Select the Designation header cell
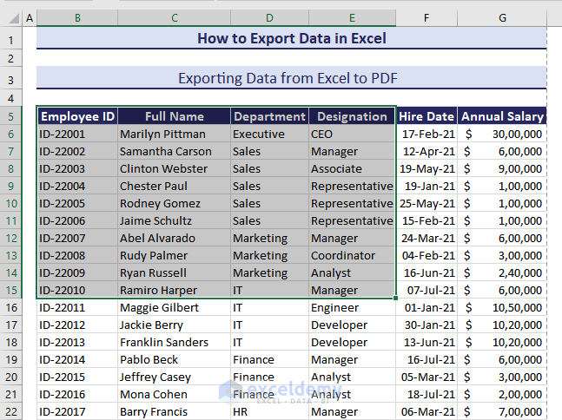The height and width of the screenshot is (420, 562). (352, 116)
